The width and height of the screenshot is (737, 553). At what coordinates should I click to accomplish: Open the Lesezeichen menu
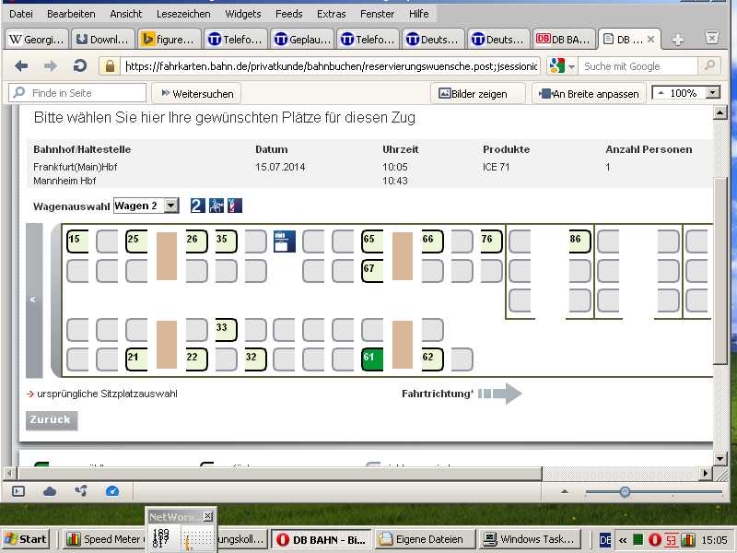click(179, 14)
